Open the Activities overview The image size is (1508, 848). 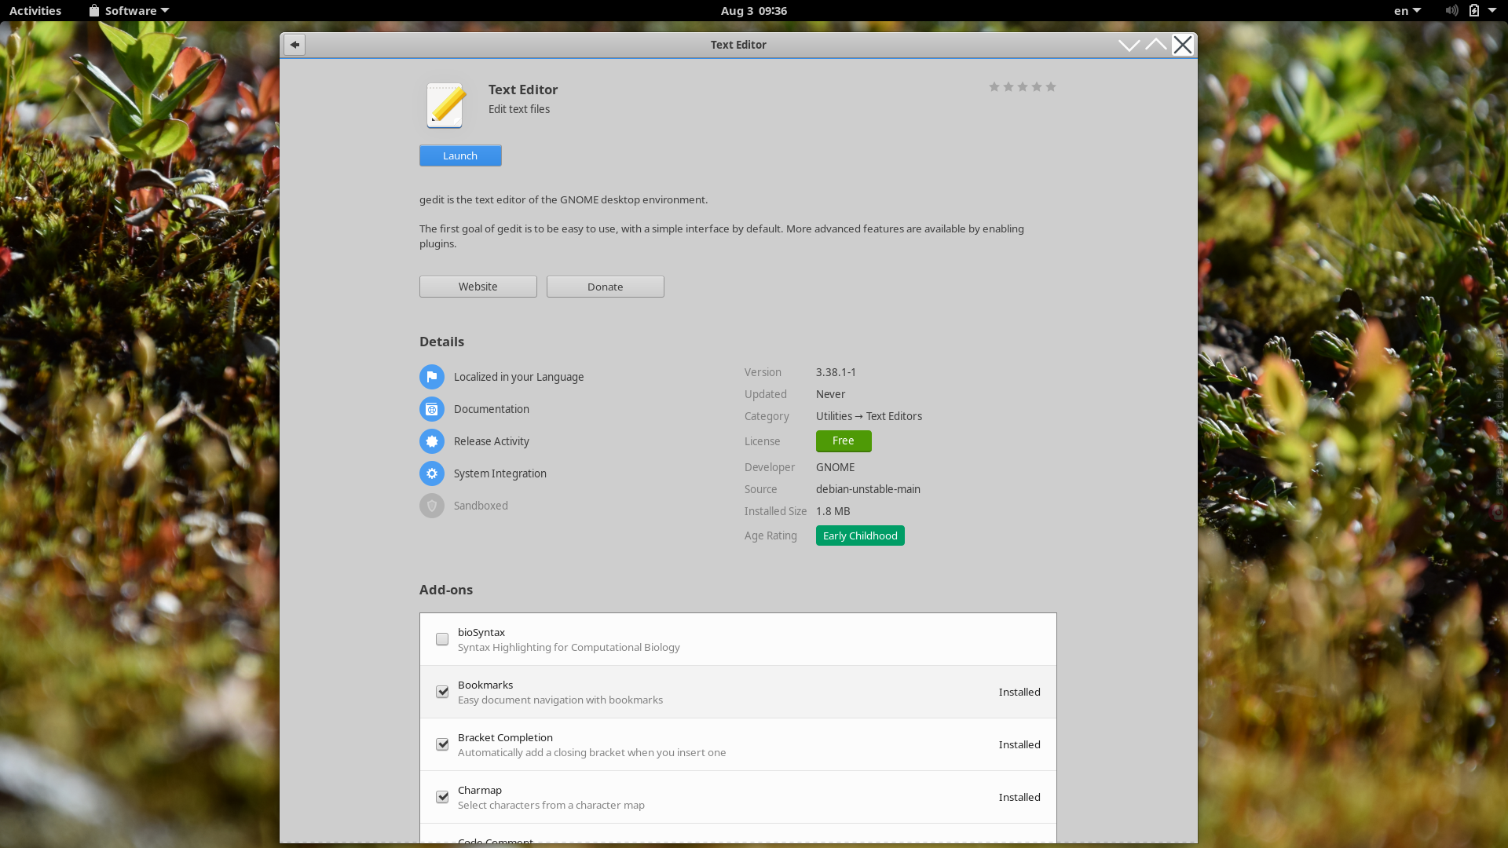[35, 10]
